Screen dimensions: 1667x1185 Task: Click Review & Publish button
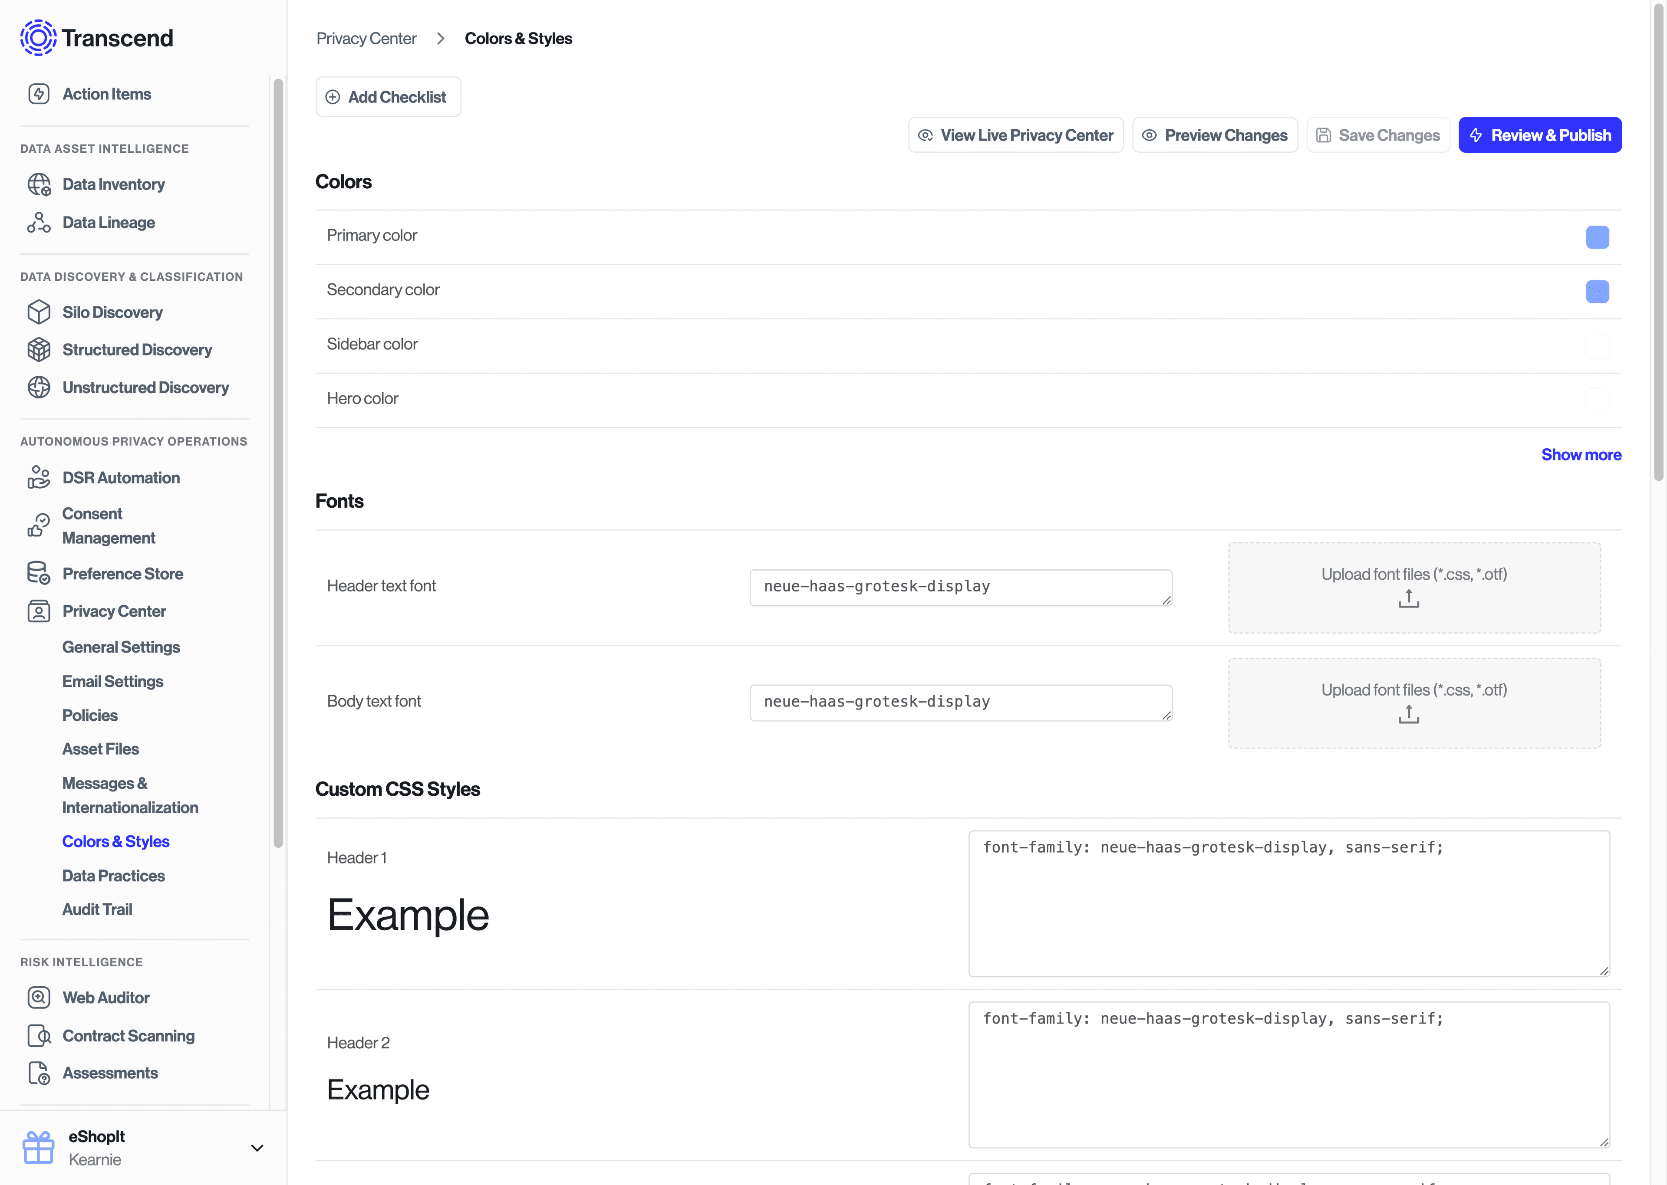tap(1541, 133)
